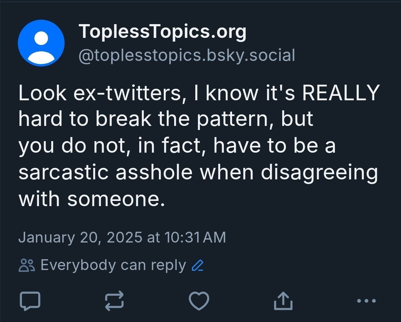401x322 pixels.
Task: Repost this post with the arrows icon
Action: tap(115, 301)
